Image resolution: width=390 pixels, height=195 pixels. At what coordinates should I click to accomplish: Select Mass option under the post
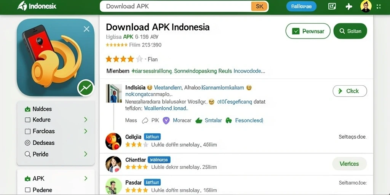click(x=131, y=120)
